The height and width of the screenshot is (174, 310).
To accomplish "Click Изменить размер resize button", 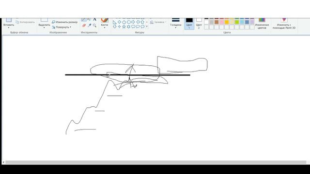I will [x=64, y=22].
